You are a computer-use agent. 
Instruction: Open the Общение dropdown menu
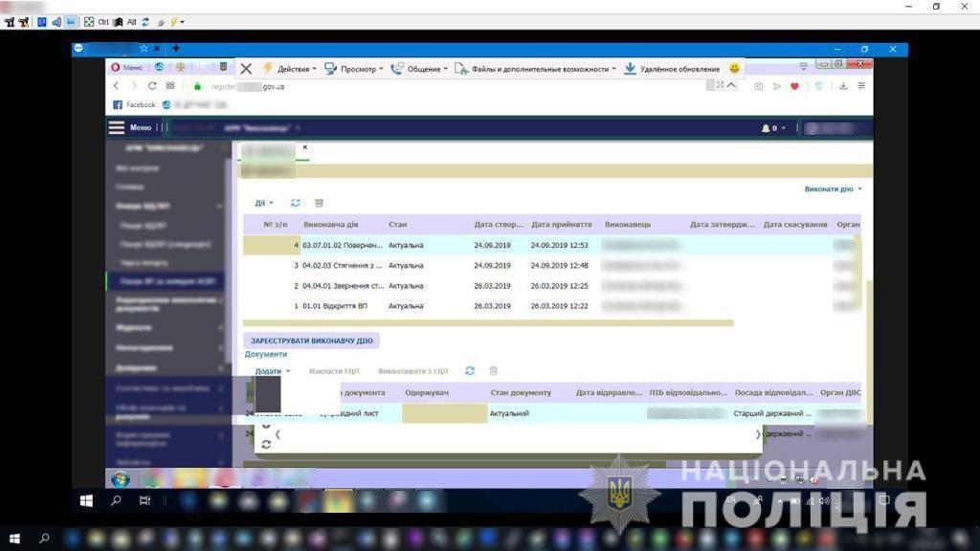[x=419, y=69]
